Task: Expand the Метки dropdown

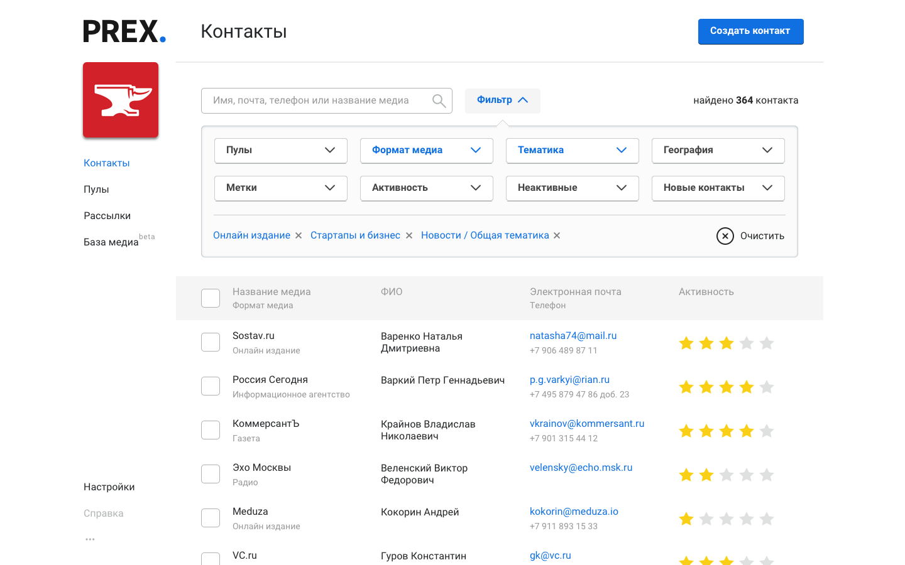Action: pos(281,188)
